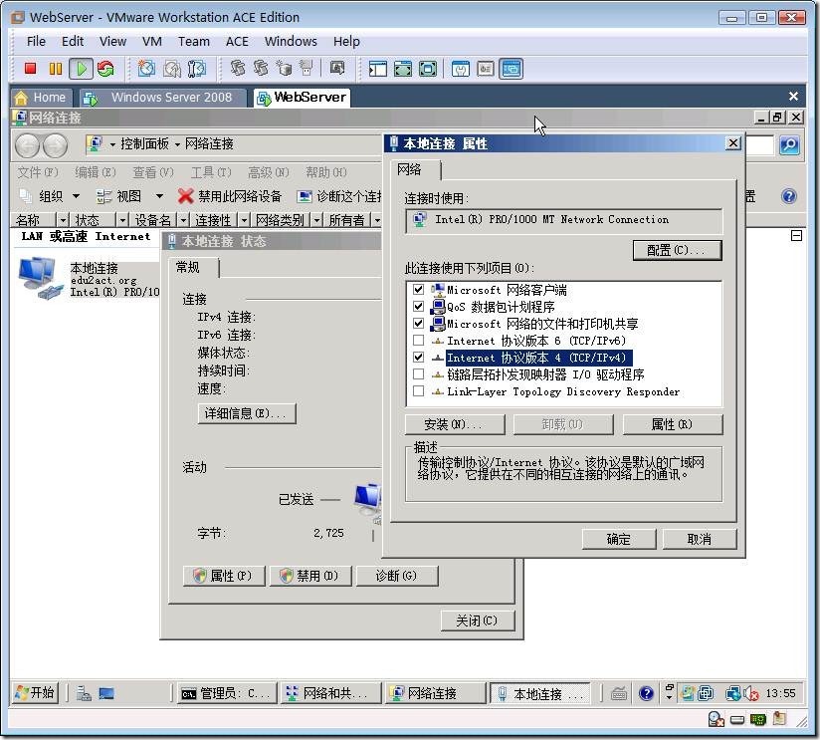The height and width of the screenshot is (740, 820).
Task: Click the Show sidebar view icon
Action: tap(377, 69)
